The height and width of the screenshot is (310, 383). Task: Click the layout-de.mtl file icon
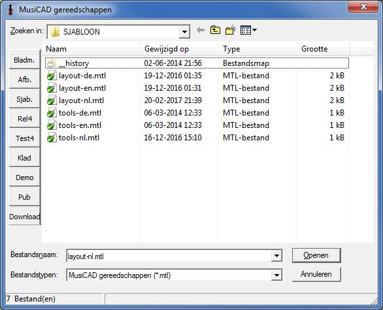pyautogui.click(x=52, y=76)
